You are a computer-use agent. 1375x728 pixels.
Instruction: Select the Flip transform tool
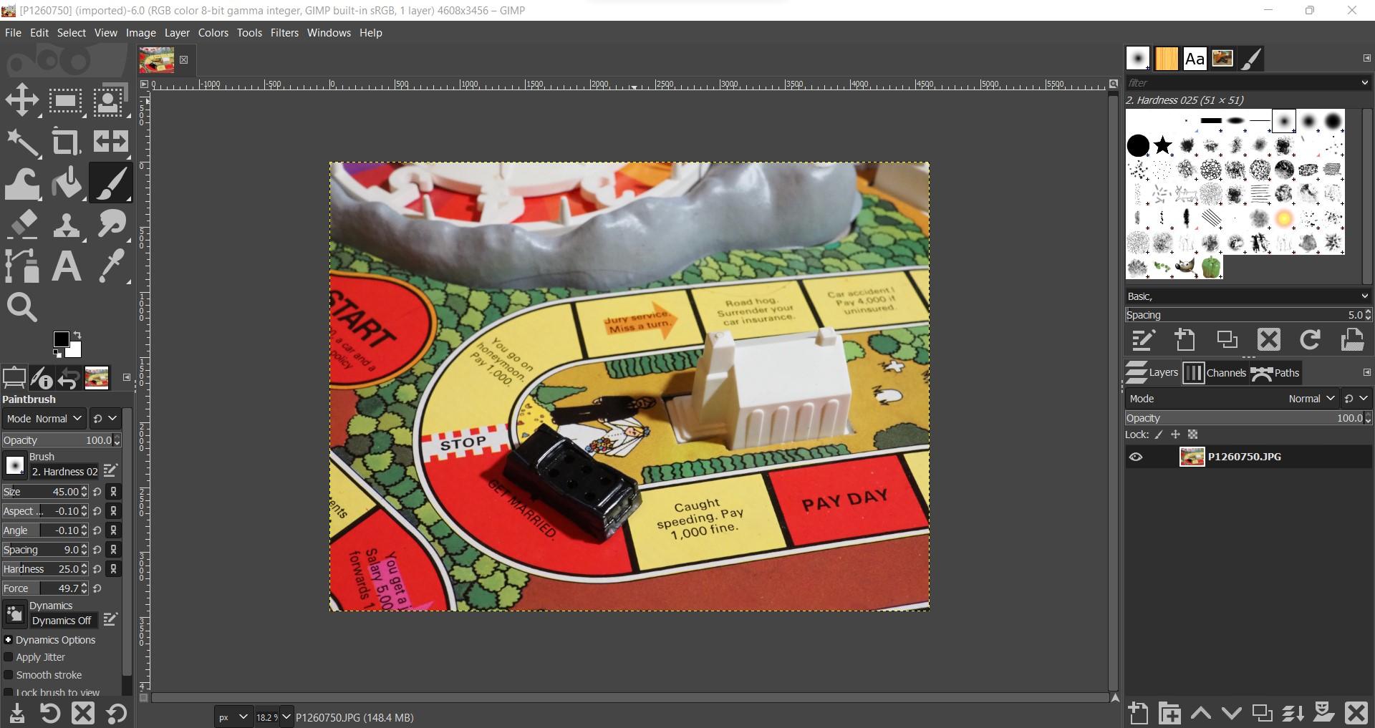click(x=110, y=142)
